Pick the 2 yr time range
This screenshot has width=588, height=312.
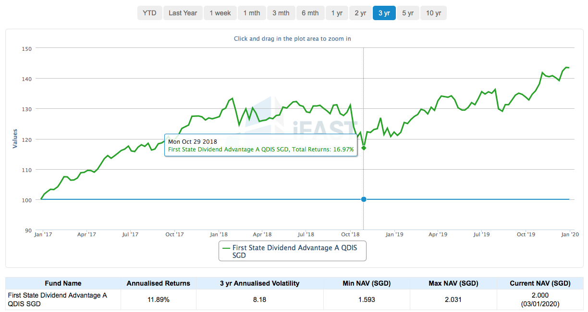(x=360, y=13)
